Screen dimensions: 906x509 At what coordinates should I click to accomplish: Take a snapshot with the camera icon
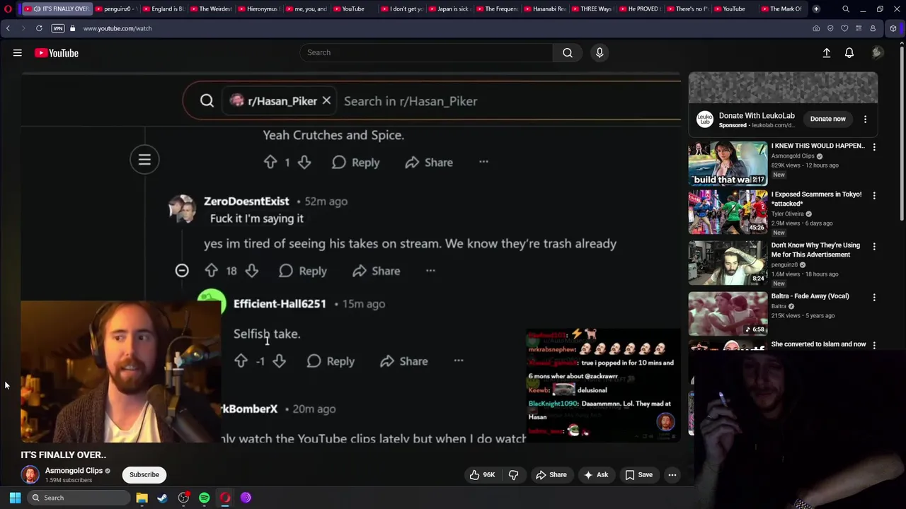(816, 28)
